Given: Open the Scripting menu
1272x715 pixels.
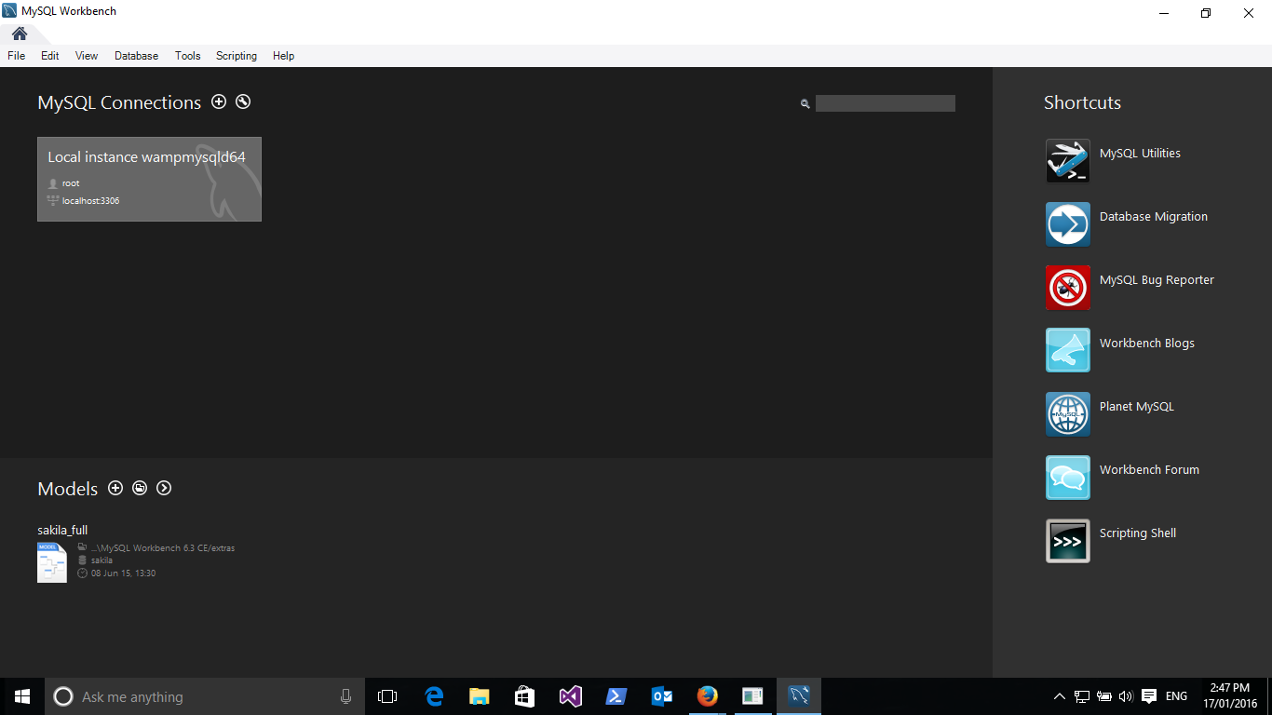Looking at the screenshot, I should [236, 56].
